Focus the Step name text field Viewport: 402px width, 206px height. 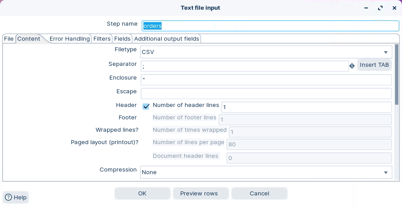tap(270, 26)
